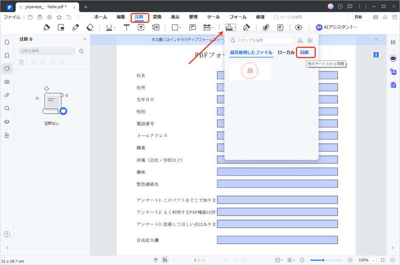Screen dimensions: 400x265
Task: Open the search sidebar panel
Action: (7, 108)
